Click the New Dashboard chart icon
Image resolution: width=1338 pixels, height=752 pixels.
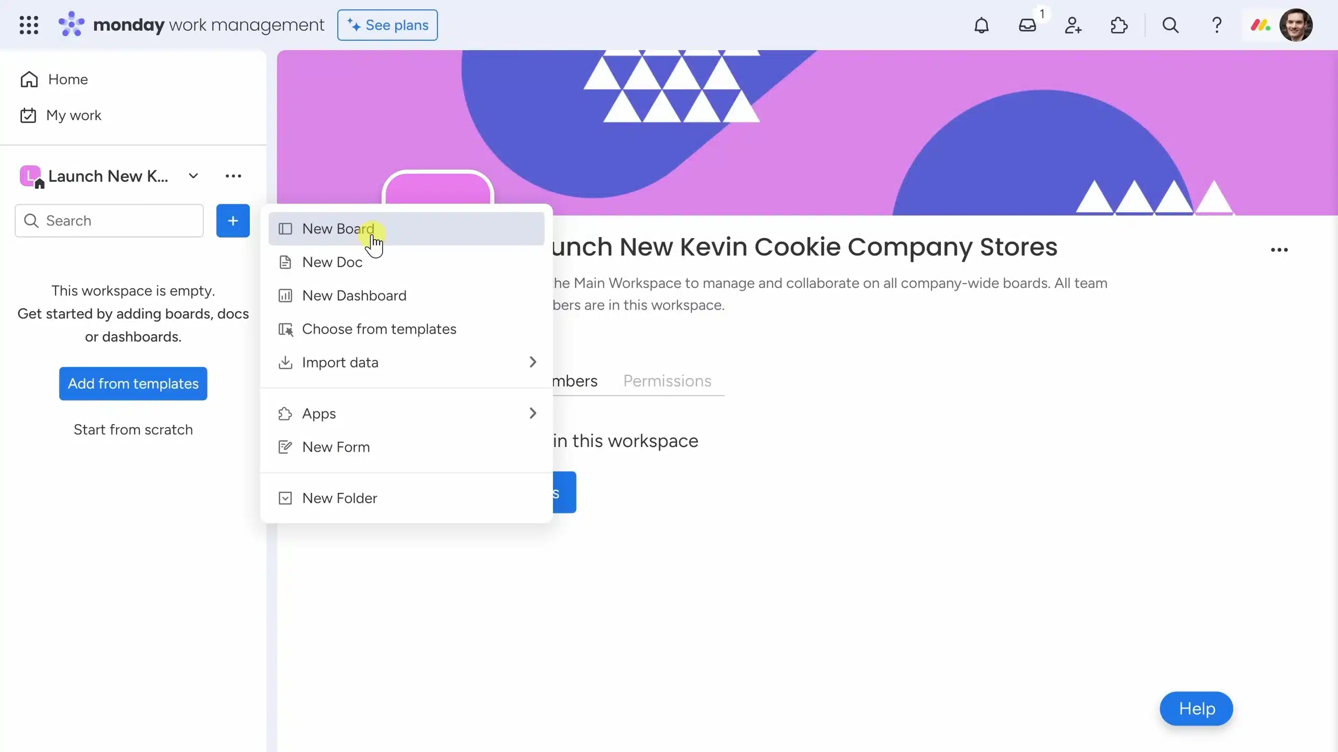(x=285, y=296)
